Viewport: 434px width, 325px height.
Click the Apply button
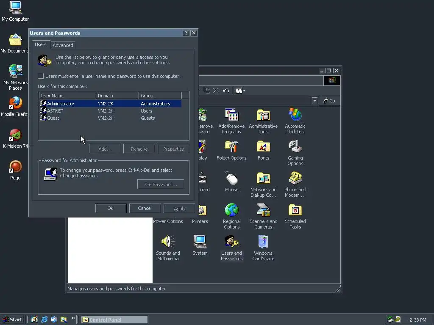(x=179, y=208)
